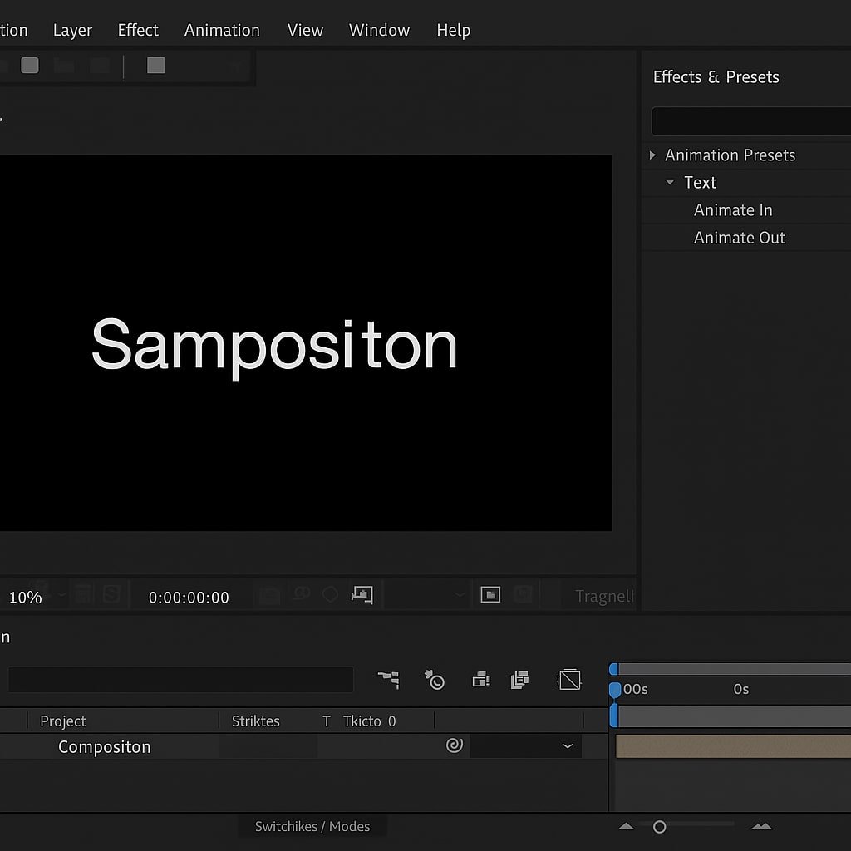Click the framed picture icon in viewer bar

pos(490,594)
